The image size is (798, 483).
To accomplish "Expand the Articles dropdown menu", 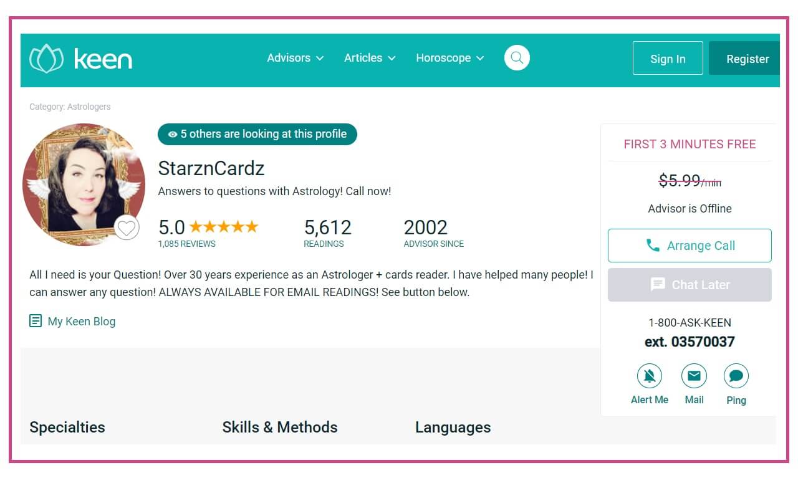I will [x=370, y=58].
